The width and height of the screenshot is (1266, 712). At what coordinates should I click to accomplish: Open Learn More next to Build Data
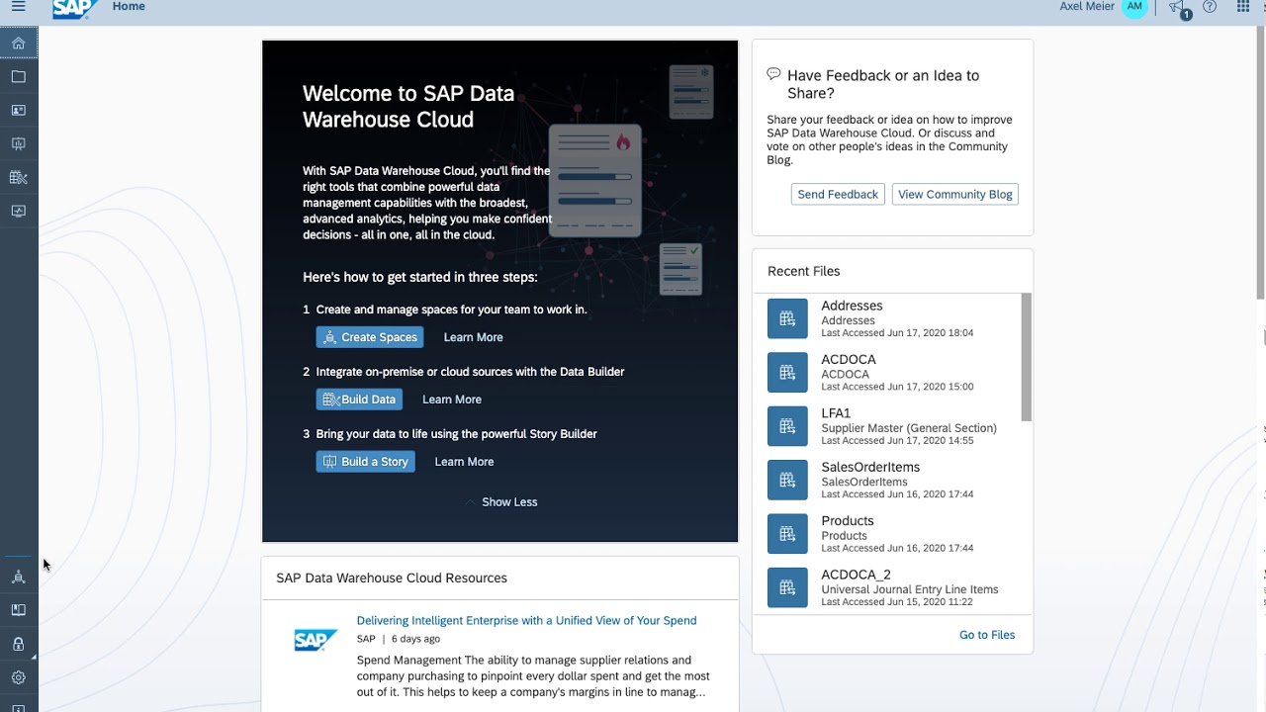click(x=452, y=400)
